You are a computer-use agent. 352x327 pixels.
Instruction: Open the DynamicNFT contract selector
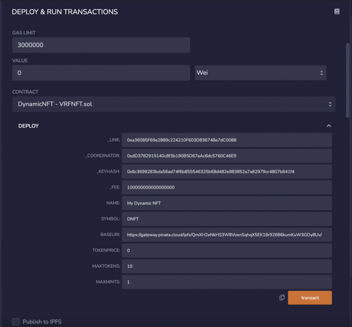click(x=173, y=104)
